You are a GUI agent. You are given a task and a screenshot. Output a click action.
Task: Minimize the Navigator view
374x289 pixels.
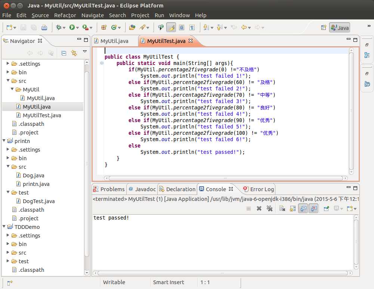79,40
